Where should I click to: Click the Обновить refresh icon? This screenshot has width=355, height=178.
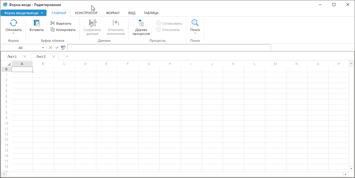click(x=14, y=23)
